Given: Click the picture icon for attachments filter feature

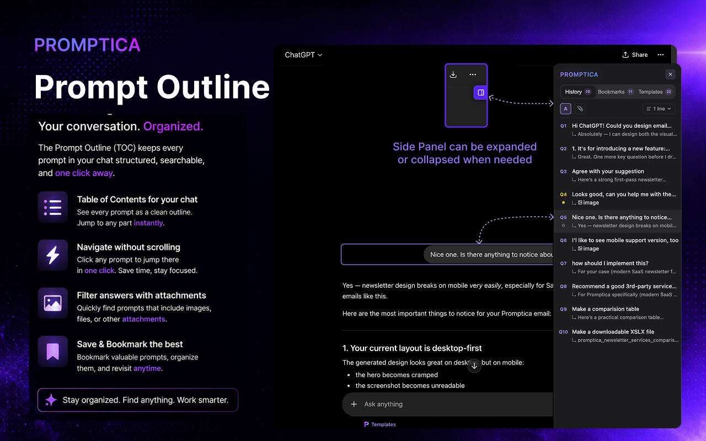Looking at the screenshot, I should point(53,303).
